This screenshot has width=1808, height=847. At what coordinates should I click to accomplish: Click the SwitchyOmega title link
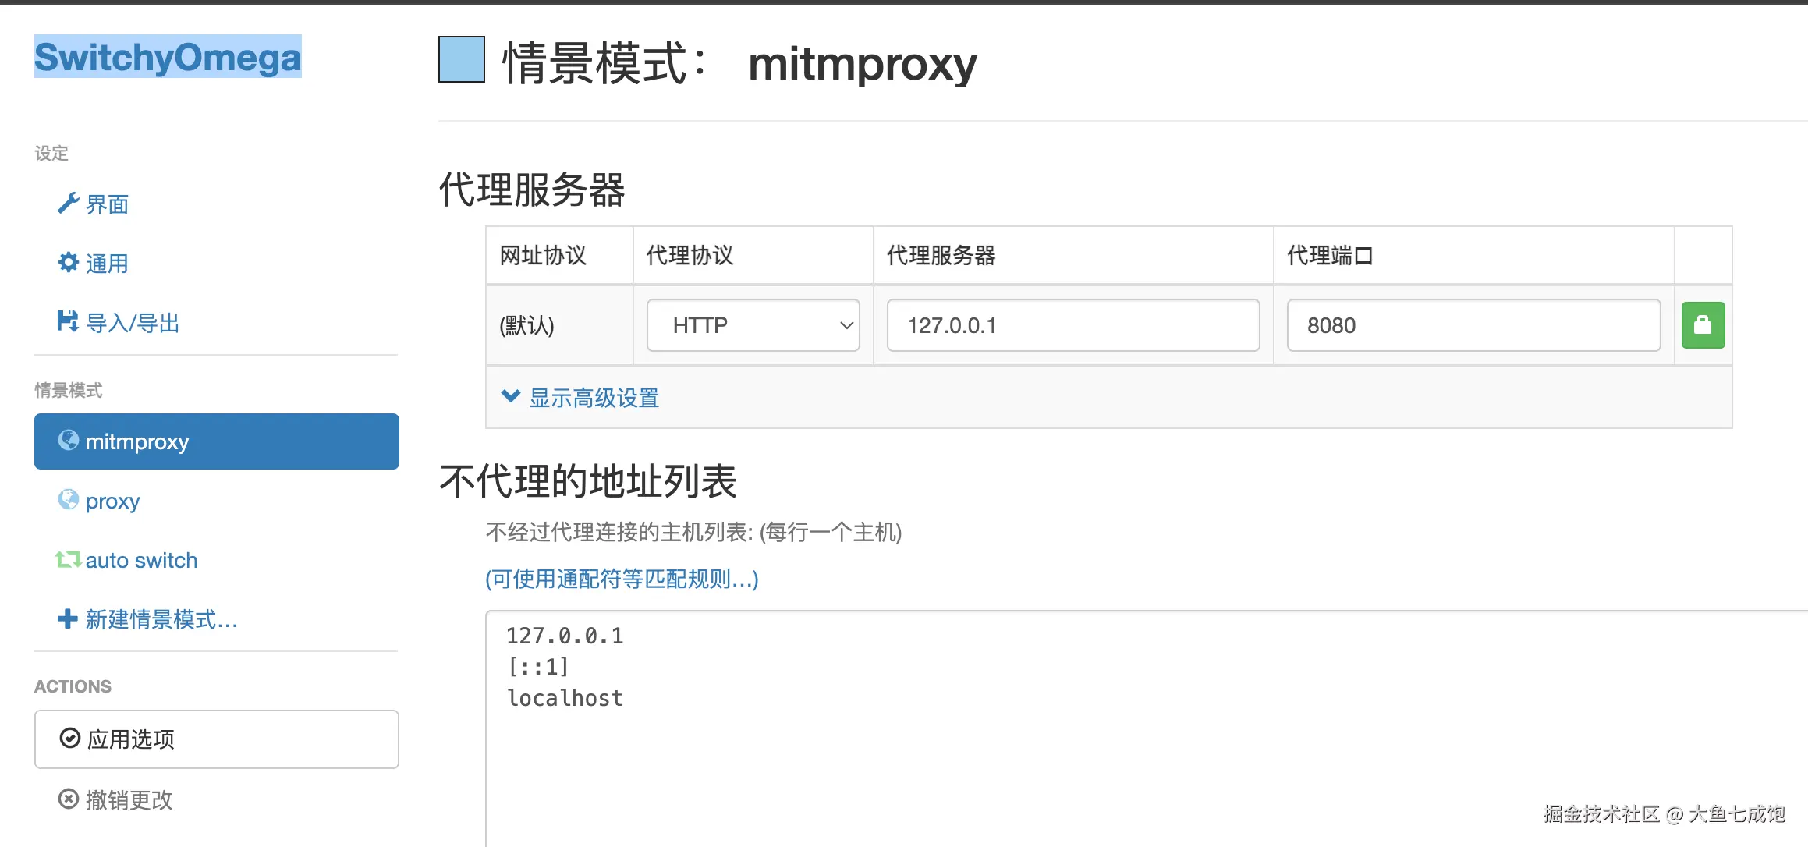pos(168,57)
